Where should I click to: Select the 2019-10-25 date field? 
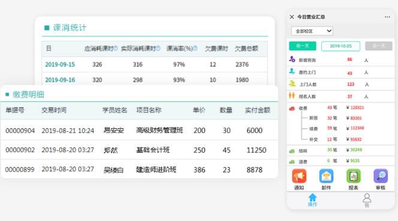pyautogui.click(x=340, y=46)
